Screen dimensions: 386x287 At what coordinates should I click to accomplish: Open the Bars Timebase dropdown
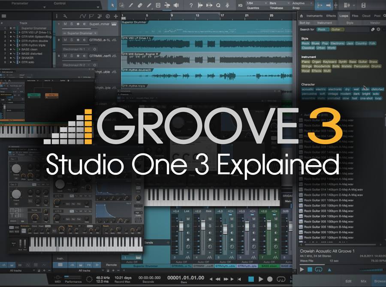pyautogui.click(x=280, y=3)
